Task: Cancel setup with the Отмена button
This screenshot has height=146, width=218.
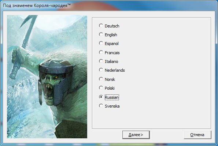Action: coord(197,135)
